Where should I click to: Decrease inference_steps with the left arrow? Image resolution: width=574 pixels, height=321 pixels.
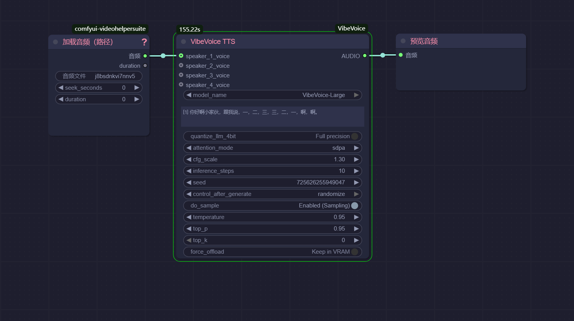point(189,171)
